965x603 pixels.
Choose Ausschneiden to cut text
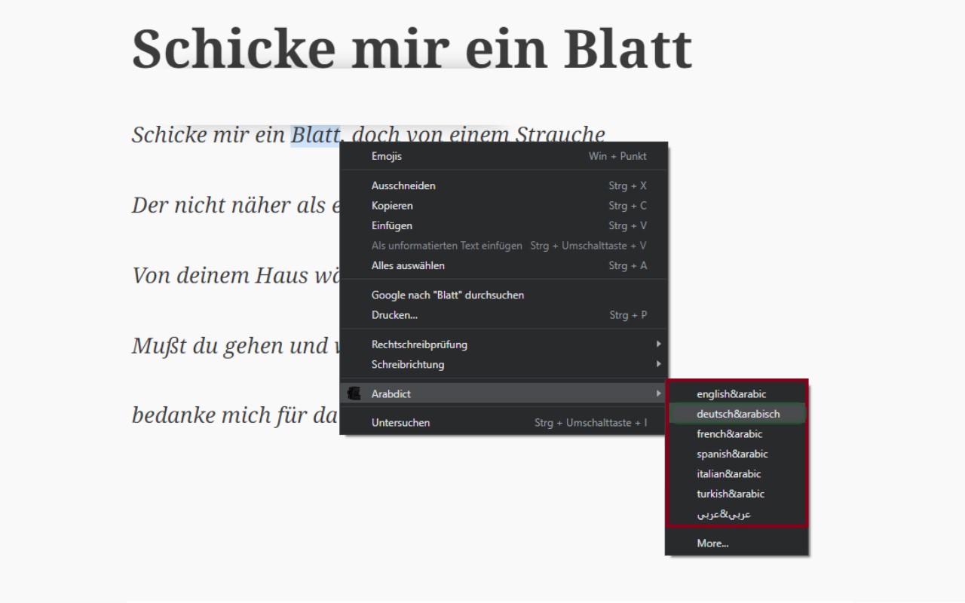point(403,185)
